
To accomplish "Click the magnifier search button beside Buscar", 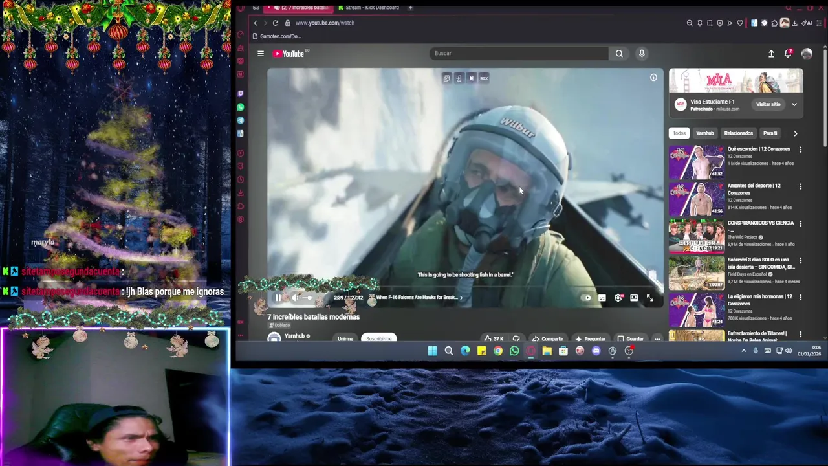I will (619, 54).
